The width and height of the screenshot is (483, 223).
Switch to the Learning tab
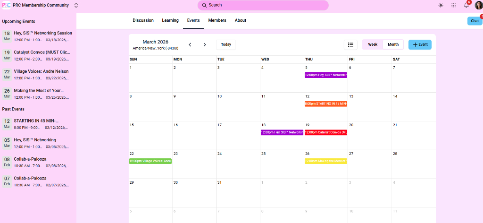(170, 20)
